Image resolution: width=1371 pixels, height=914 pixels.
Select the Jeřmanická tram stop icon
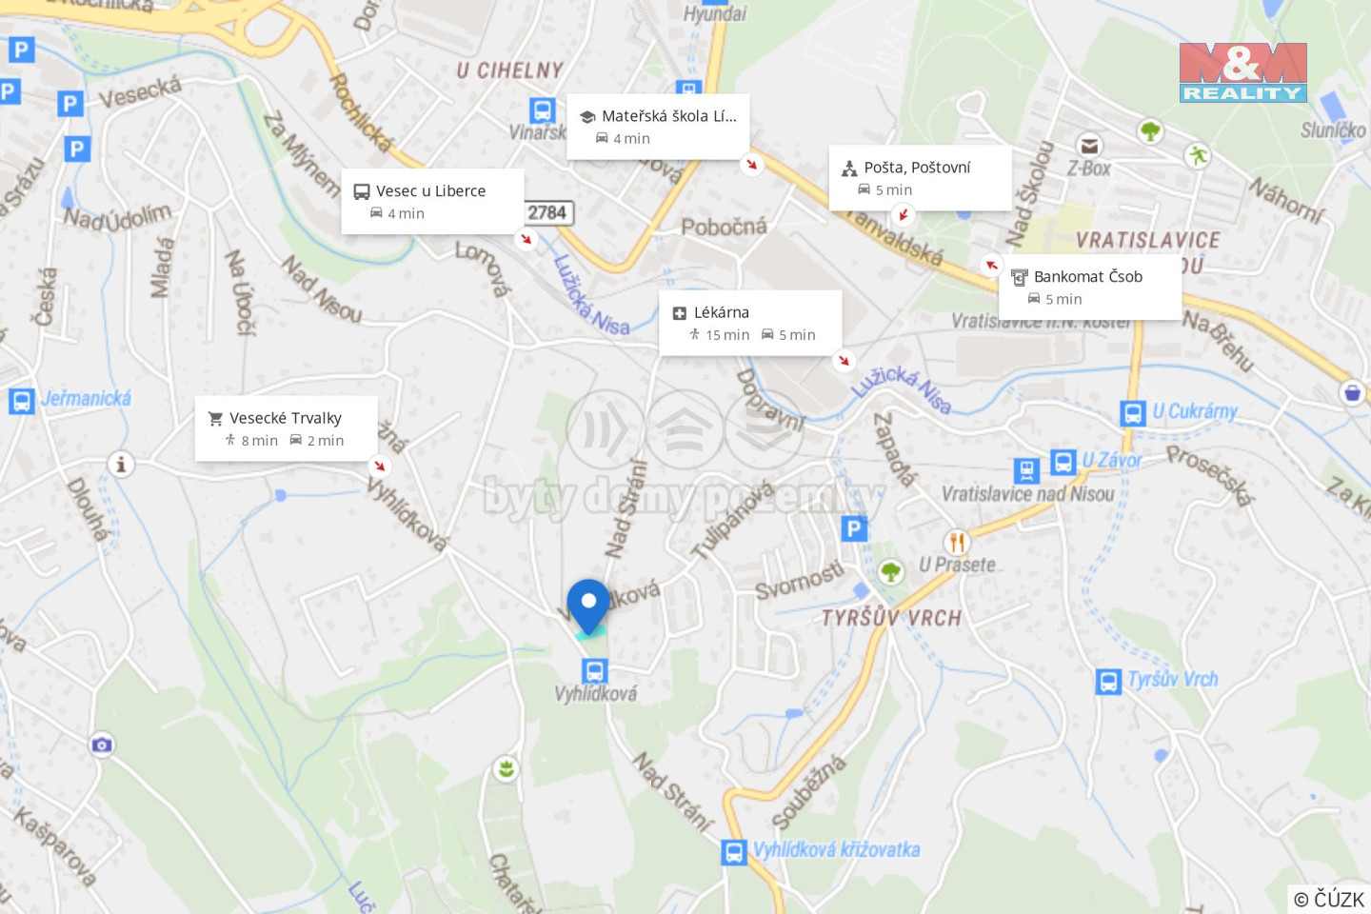(x=22, y=401)
